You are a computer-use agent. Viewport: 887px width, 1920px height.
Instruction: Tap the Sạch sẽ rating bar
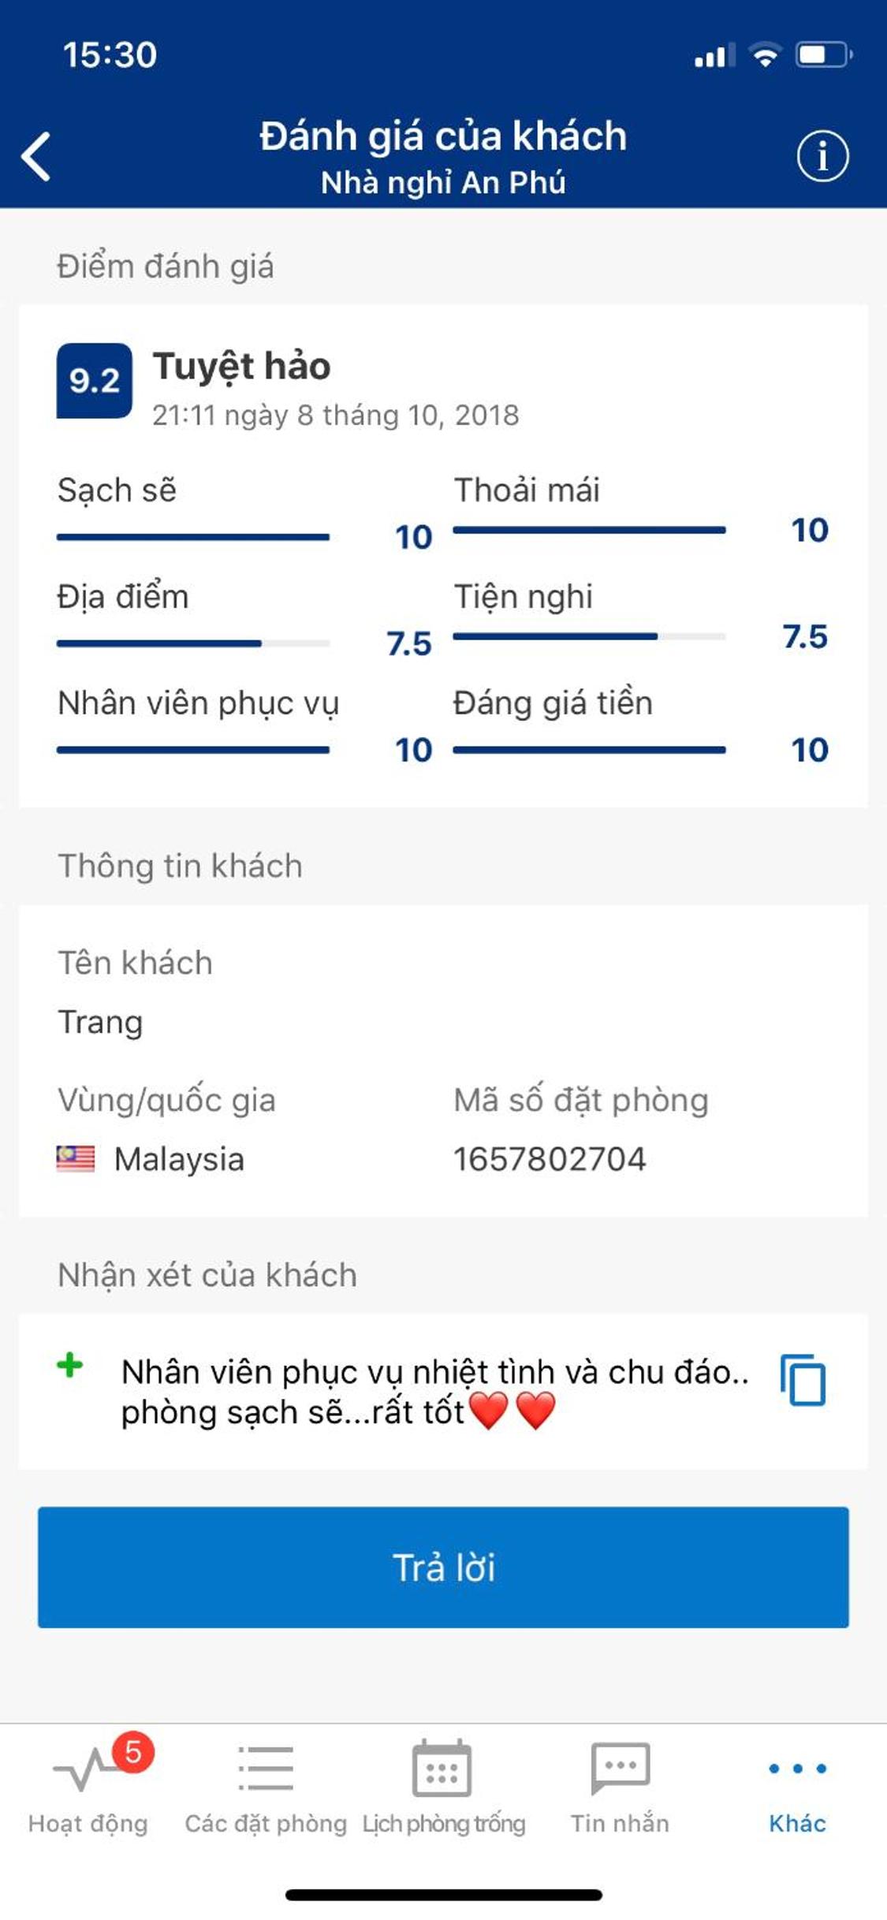point(193,537)
